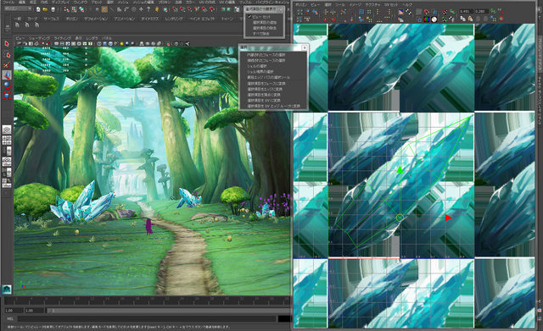The height and width of the screenshot is (331, 543).
Task: Select the arrow Select tool in toolbox
Action: pos(7,44)
